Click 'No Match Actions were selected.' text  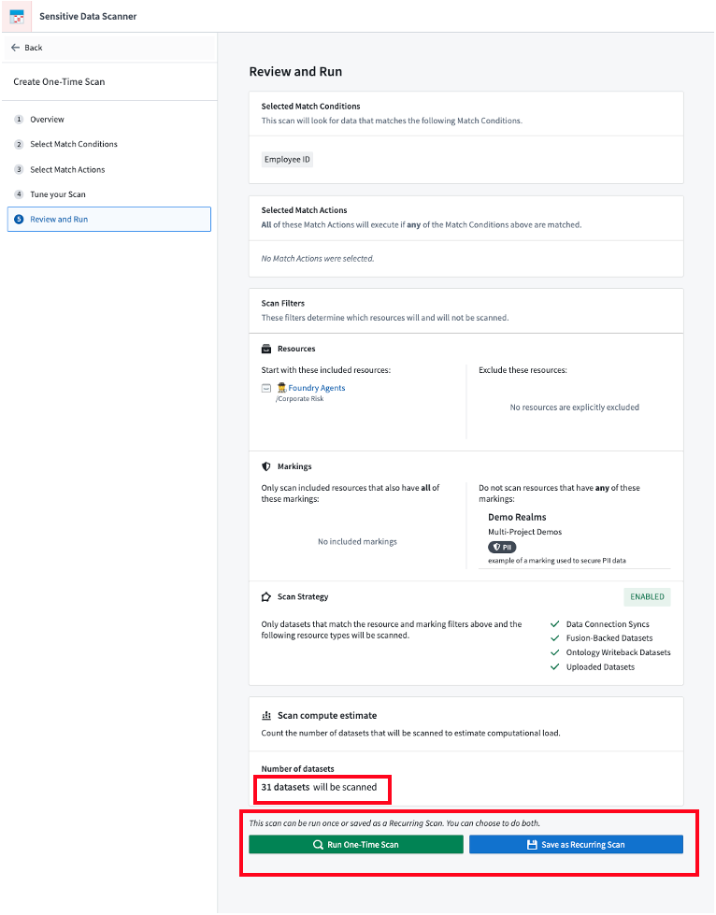click(x=318, y=259)
